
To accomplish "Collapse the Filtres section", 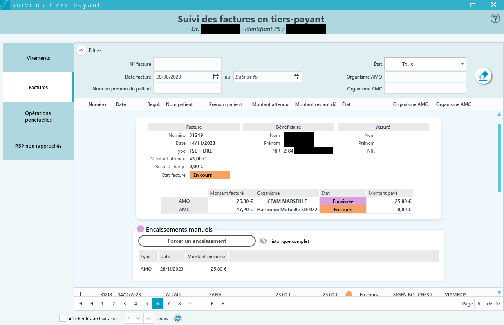I will click(x=81, y=50).
